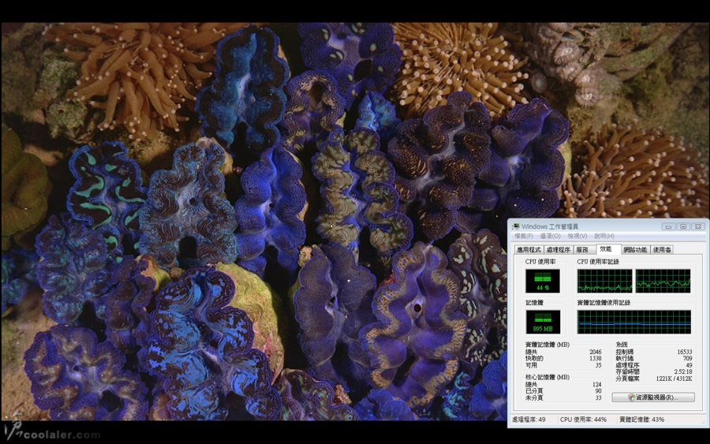Open the 選項(O) menu

tap(550, 237)
